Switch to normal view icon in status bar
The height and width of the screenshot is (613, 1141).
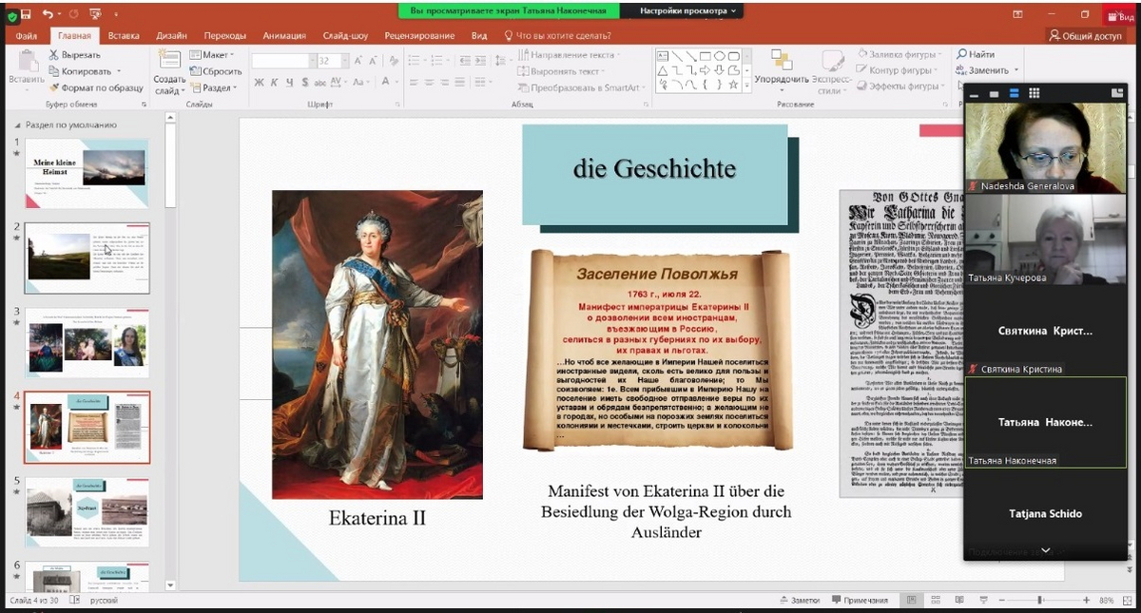912,601
